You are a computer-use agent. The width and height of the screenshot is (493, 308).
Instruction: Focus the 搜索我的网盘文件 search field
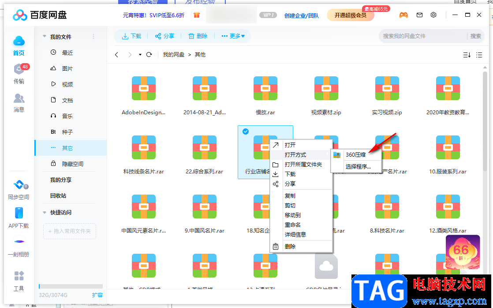click(423, 36)
